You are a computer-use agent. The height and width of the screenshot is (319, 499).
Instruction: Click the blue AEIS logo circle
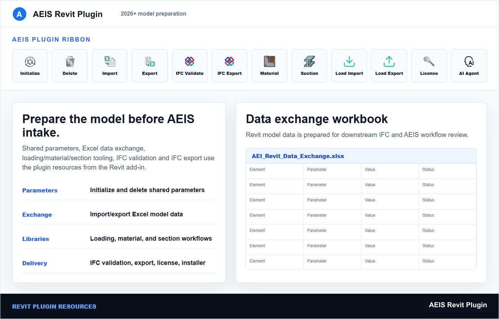point(19,14)
